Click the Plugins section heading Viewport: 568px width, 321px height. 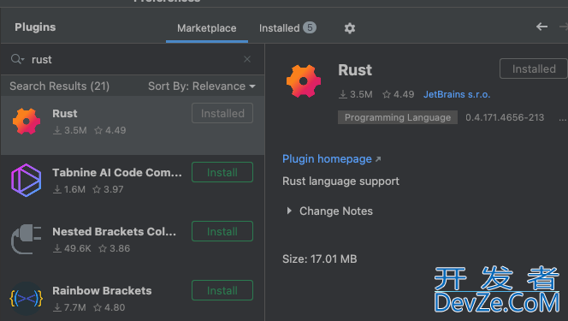coord(35,27)
